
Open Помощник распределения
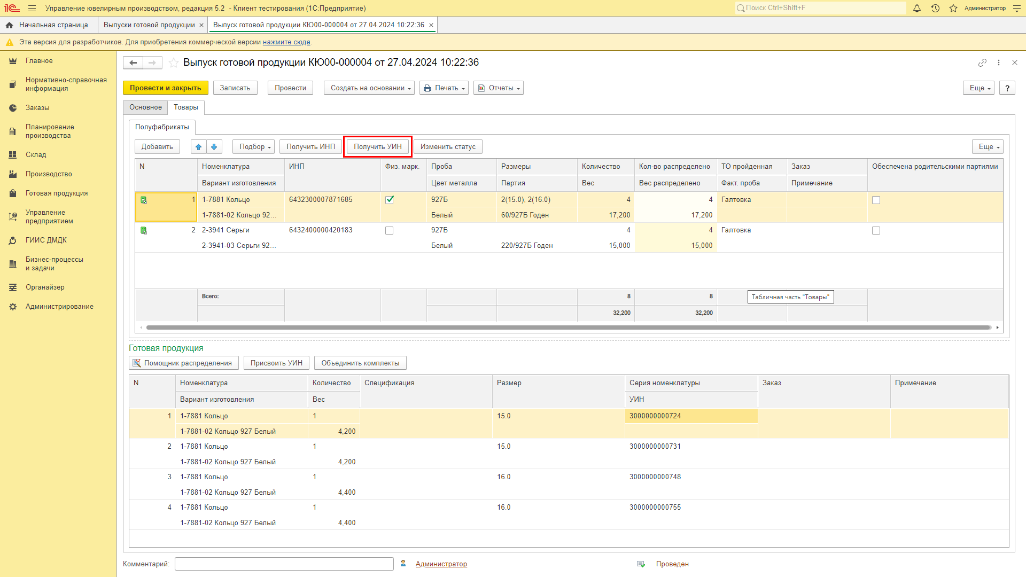point(183,363)
